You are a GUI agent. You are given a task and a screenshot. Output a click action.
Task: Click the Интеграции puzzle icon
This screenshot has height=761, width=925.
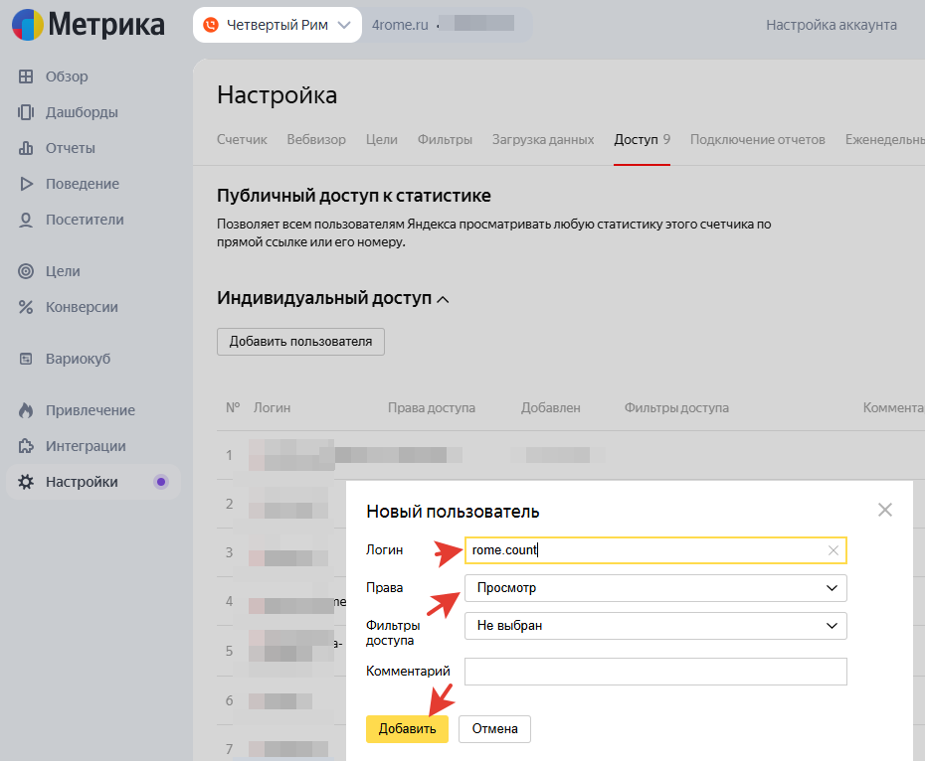tap(26, 446)
